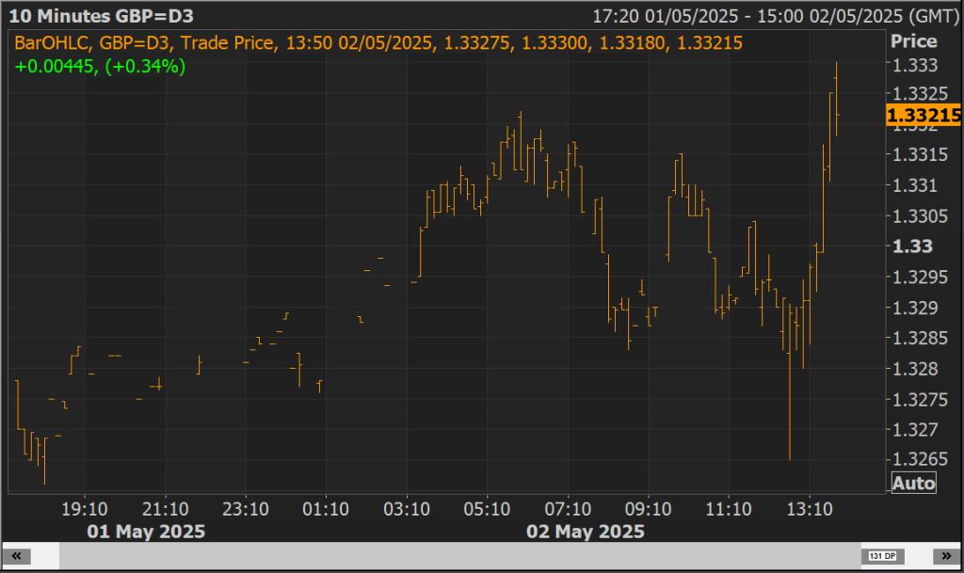
Task: Click the horizontal scrollbar track at bottom
Action: [452, 556]
